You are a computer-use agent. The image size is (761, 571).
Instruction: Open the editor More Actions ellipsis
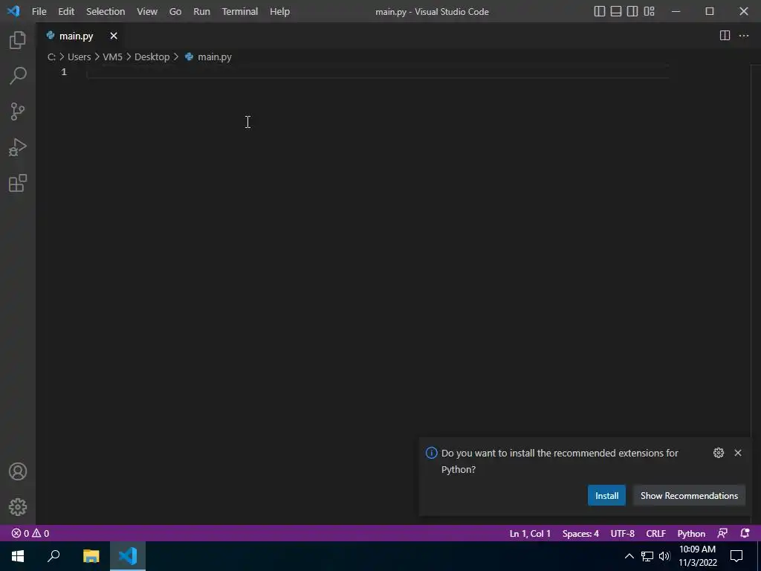(743, 36)
